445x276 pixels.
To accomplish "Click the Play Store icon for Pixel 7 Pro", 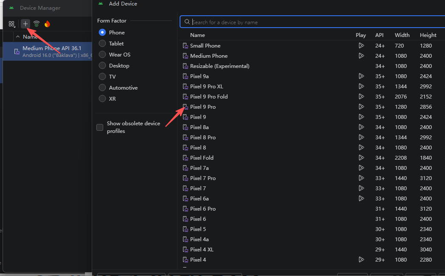I will click(x=361, y=178).
